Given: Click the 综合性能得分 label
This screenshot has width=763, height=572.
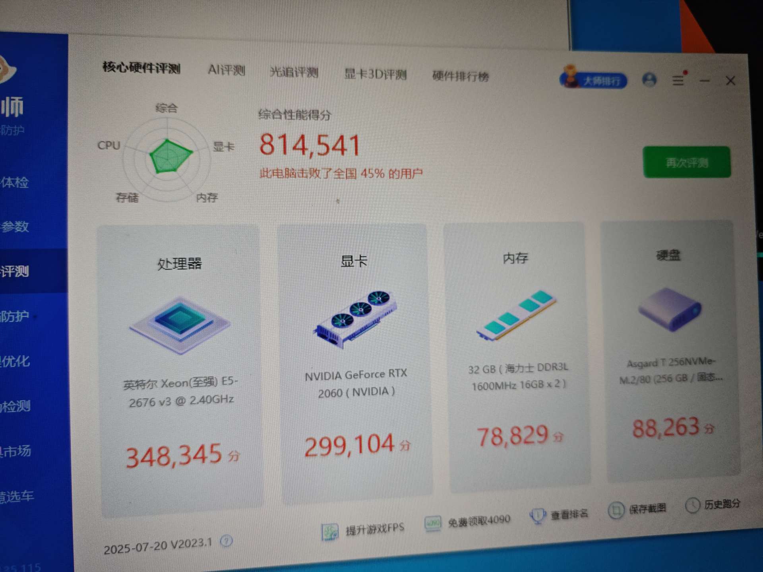Looking at the screenshot, I should (294, 115).
